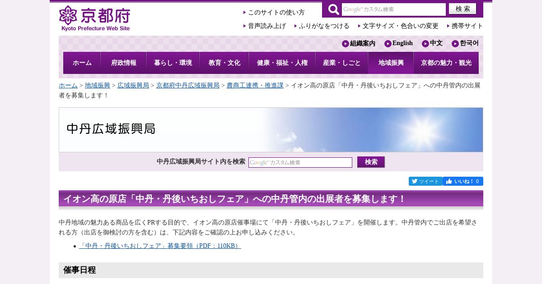The width and height of the screenshot is (542, 284).
Task: Select the 京都の魅力・観光 navigation tab
Action: coord(446,63)
